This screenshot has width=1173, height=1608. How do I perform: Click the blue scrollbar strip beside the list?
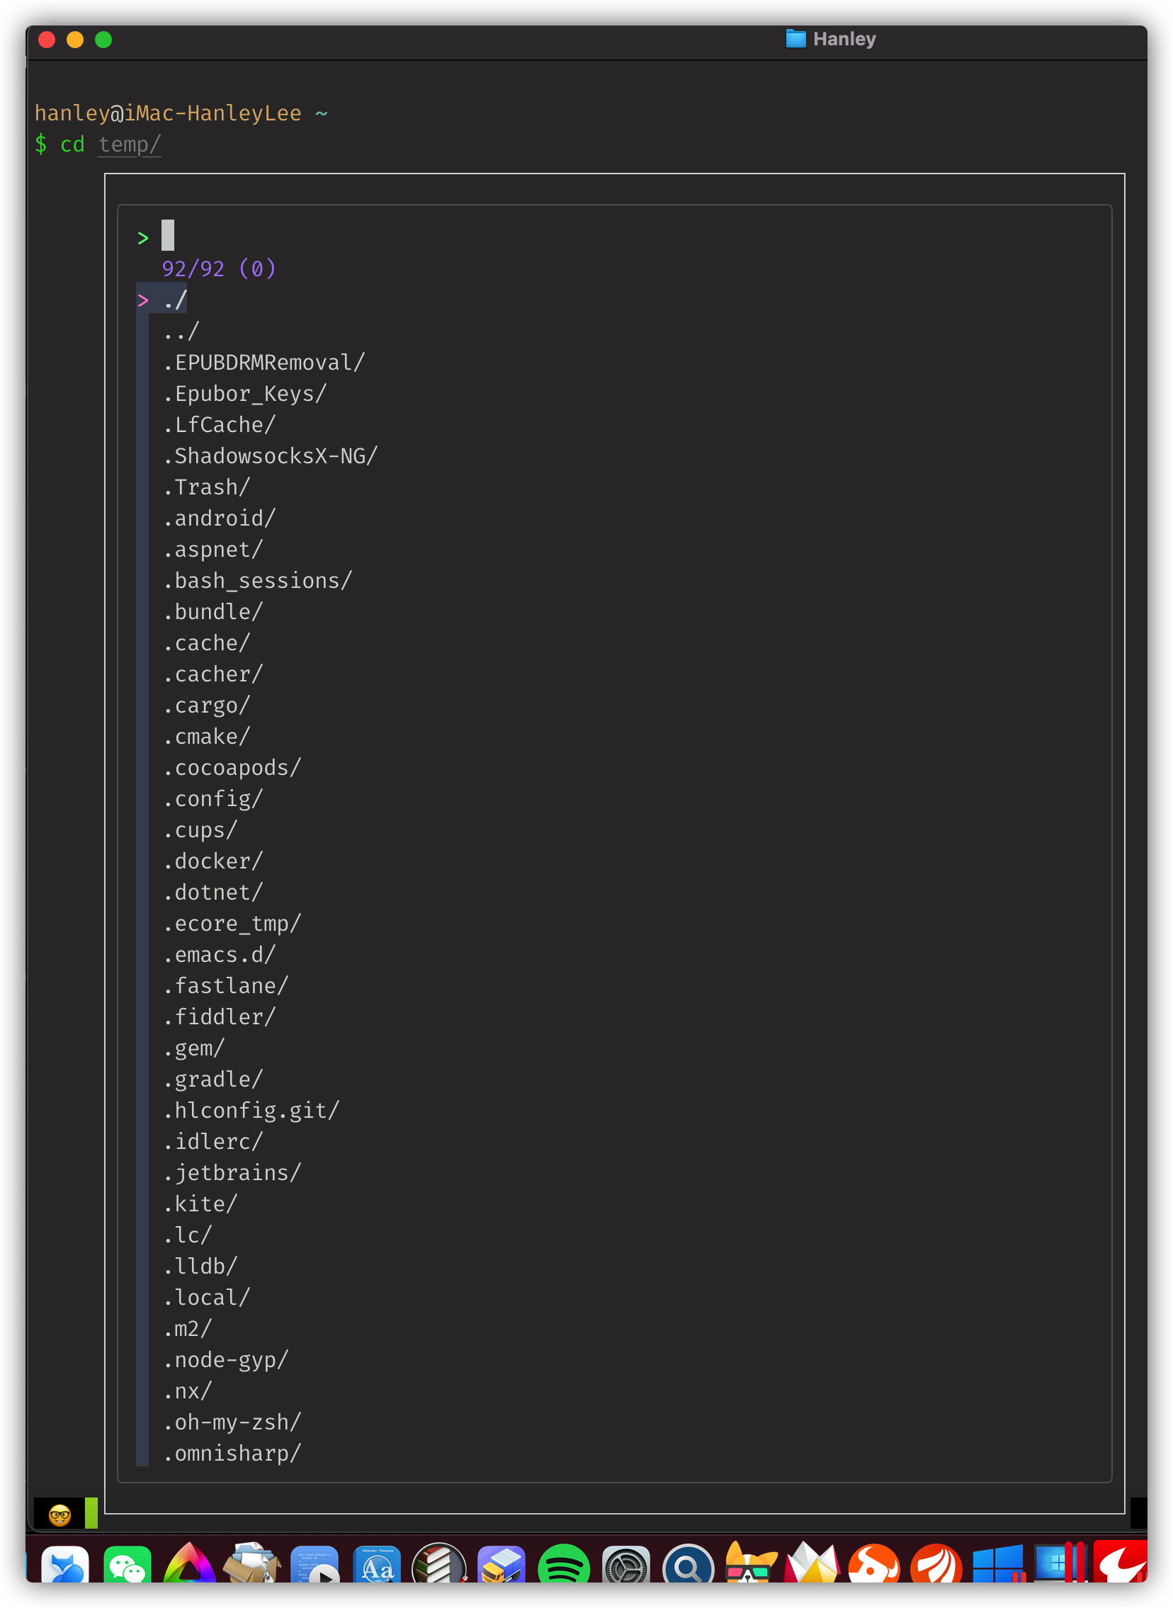142,852
